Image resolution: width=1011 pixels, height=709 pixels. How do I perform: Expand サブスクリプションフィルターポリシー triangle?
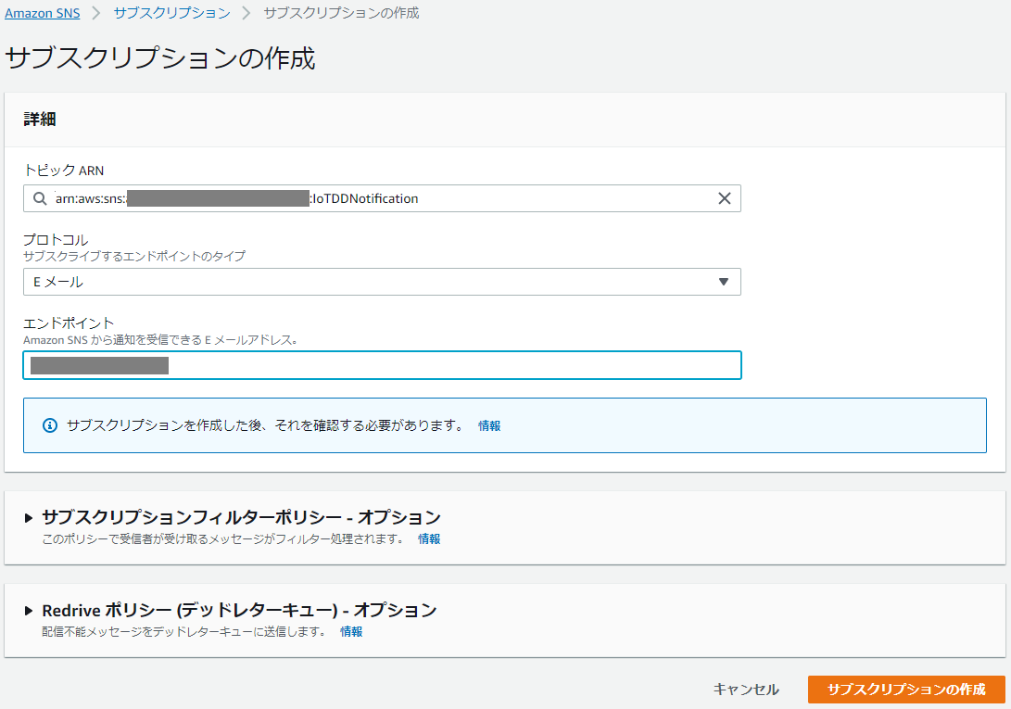29,518
